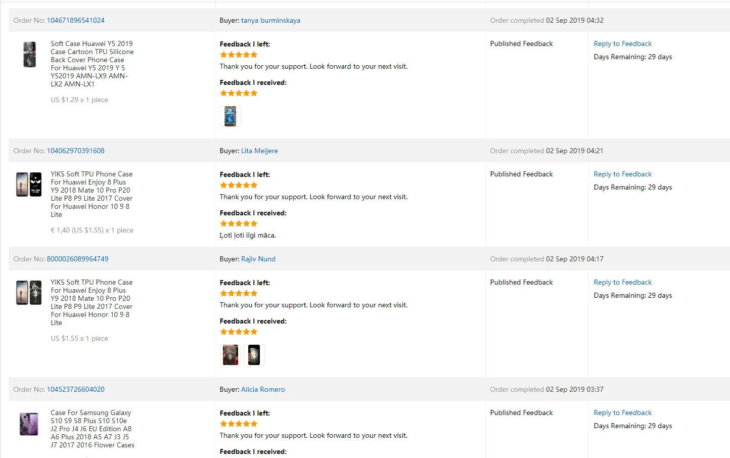The width and height of the screenshot is (730, 458).
Task: Open Huawei Y5 2019 soft case product thumbnail
Action: tap(29, 55)
